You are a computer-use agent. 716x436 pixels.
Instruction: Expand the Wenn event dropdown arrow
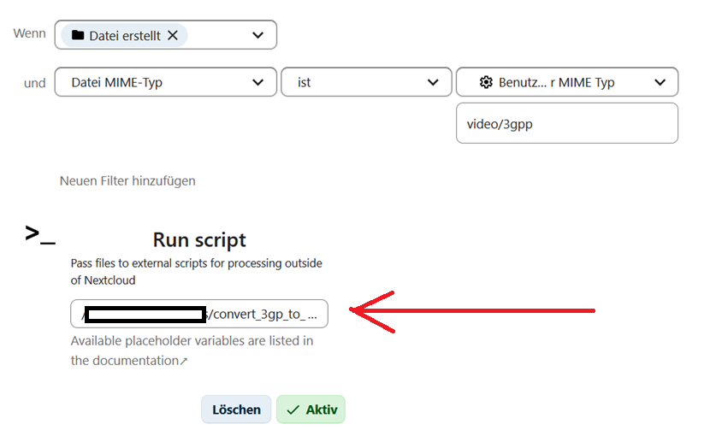[x=258, y=35]
